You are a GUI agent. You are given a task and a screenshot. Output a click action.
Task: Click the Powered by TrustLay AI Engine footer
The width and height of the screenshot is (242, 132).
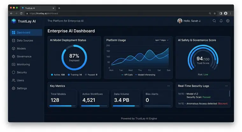(139, 119)
